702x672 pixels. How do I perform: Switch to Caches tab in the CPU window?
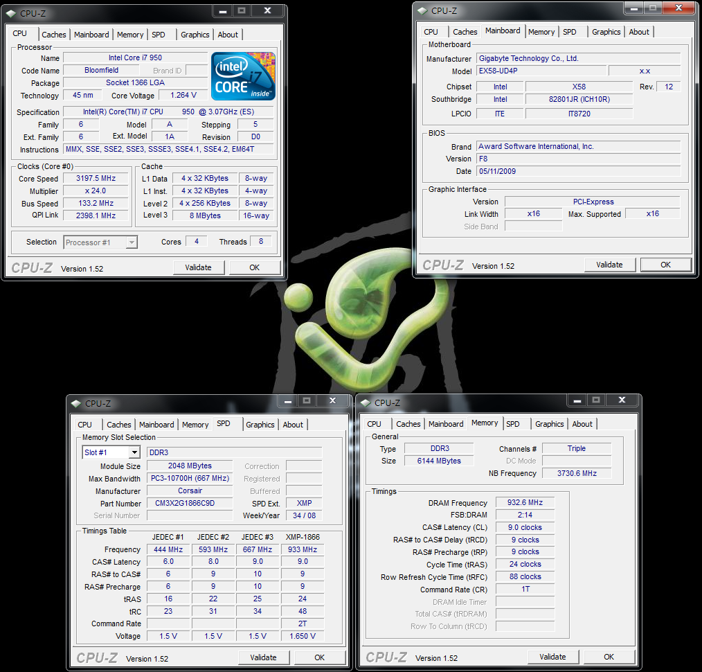click(x=54, y=35)
